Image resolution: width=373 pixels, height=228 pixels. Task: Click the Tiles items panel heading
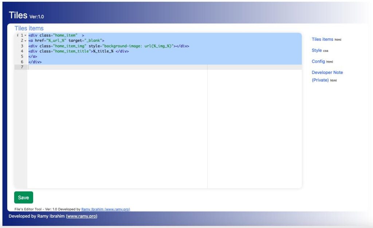pyautogui.click(x=29, y=28)
